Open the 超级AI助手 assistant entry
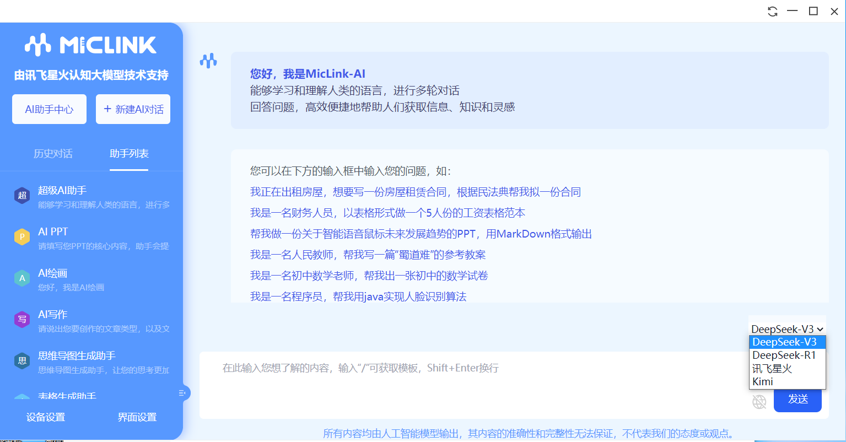846x442 pixels. click(x=91, y=197)
